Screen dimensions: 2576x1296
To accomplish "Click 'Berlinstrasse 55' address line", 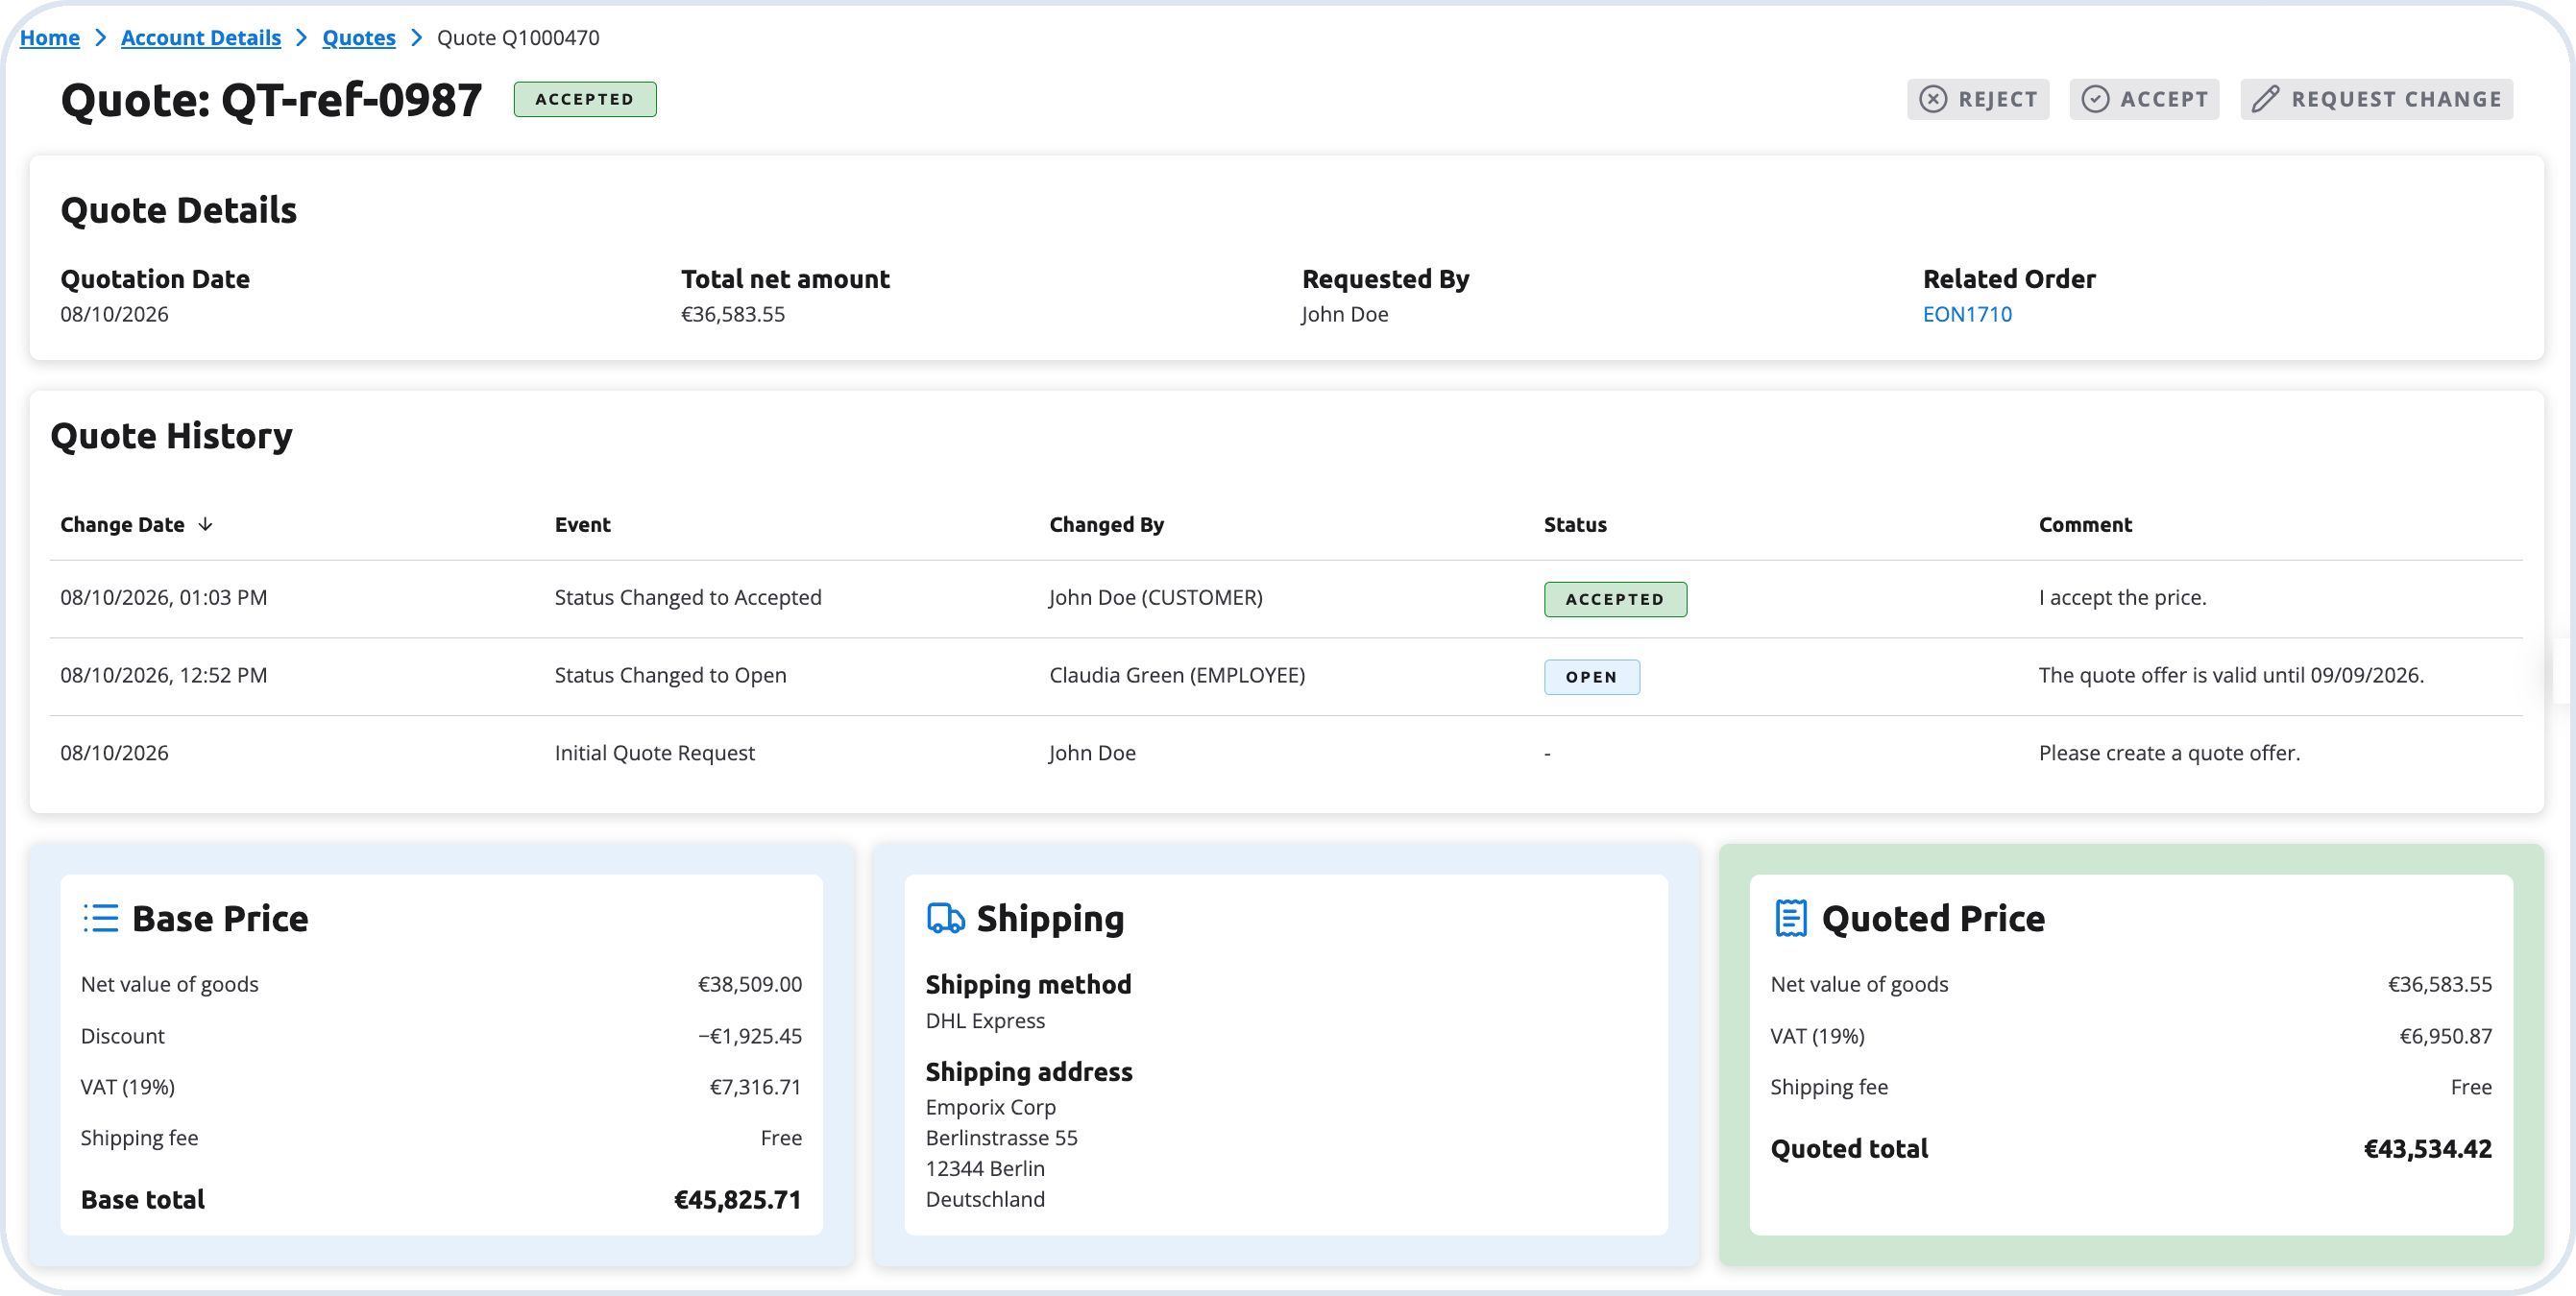I will (x=1001, y=1139).
